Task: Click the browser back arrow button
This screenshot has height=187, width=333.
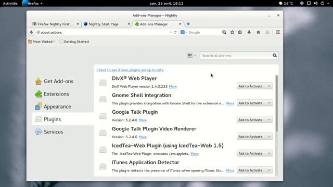Action: click(x=32, y=32)
